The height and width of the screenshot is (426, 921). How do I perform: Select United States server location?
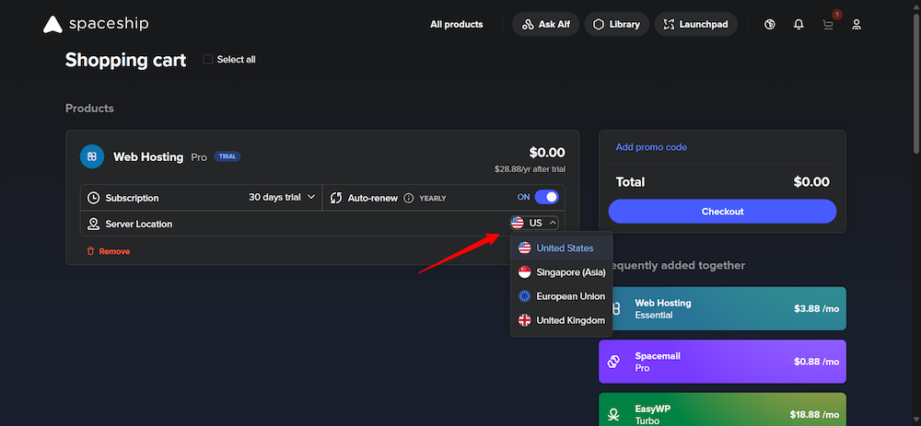point(562,248)
